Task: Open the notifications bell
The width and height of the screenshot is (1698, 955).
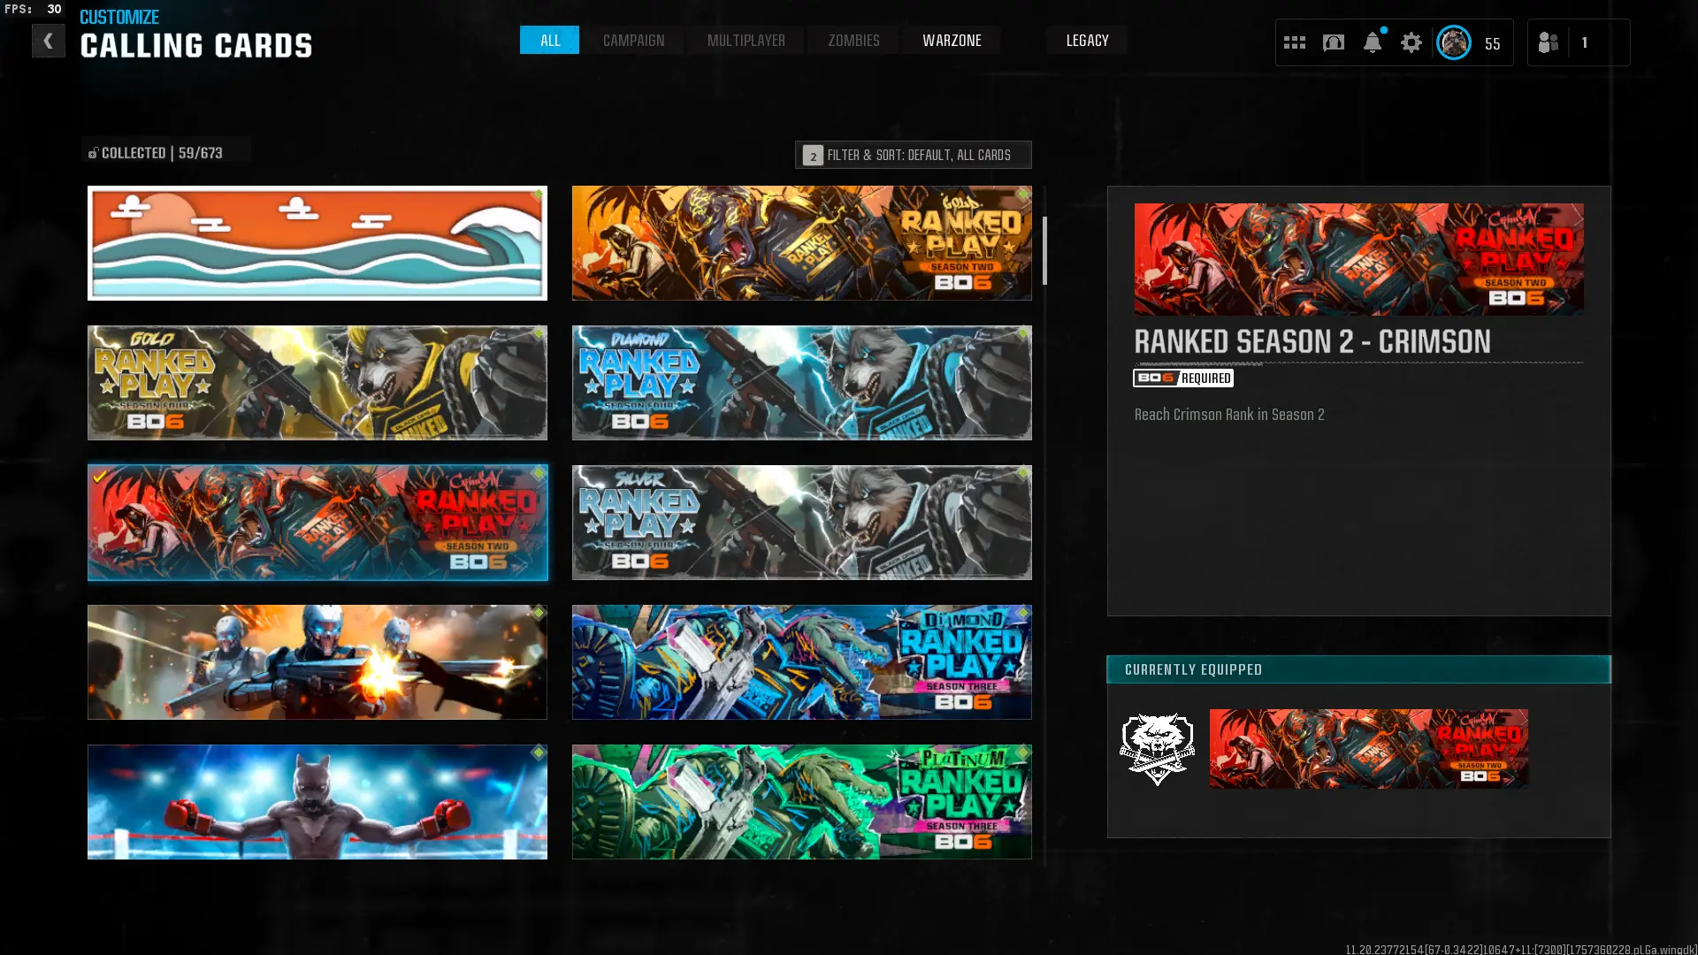Action: click(x=1372, y=42)
